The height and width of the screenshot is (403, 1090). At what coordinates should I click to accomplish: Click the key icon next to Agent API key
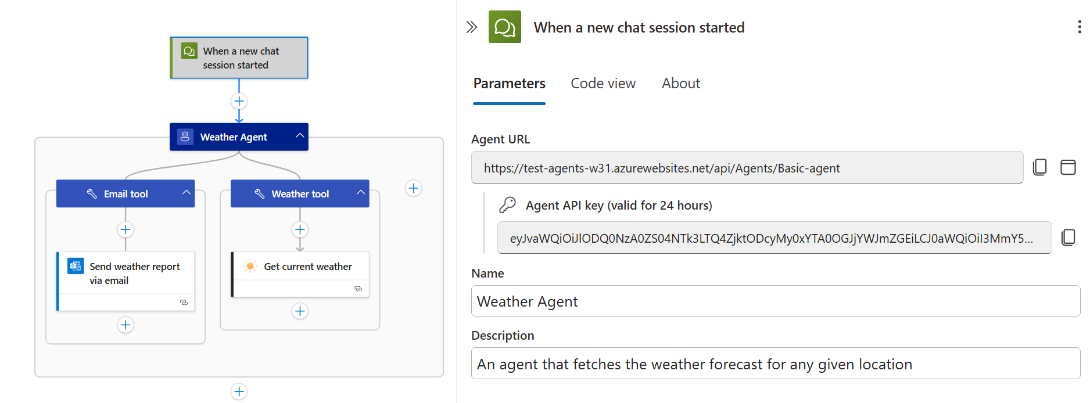(508, 205)
